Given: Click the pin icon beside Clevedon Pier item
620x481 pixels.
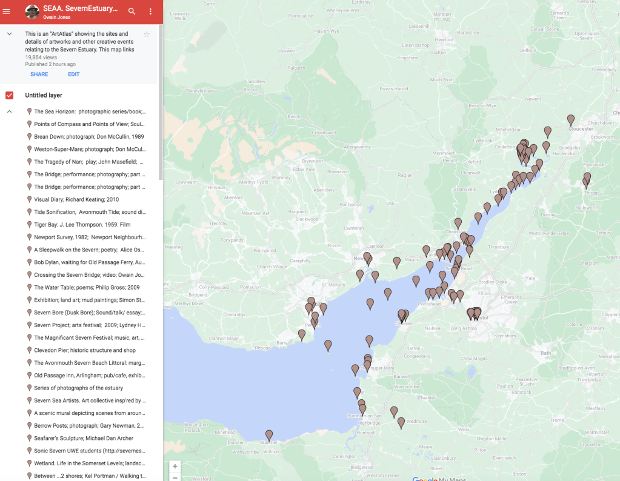Looking at the screenshot, I should point(29,350).
